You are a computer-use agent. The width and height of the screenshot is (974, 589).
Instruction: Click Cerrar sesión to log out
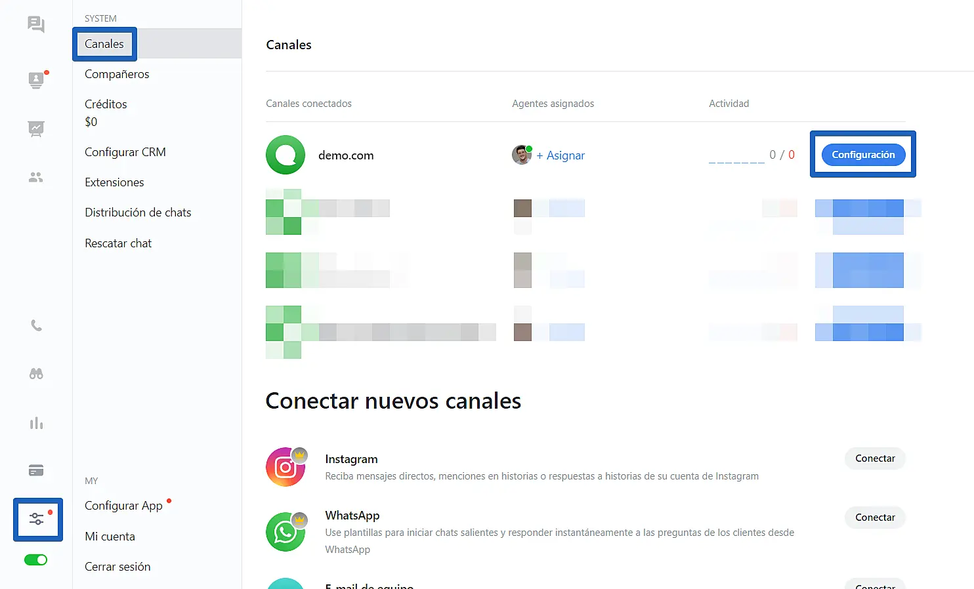point(117,567)
